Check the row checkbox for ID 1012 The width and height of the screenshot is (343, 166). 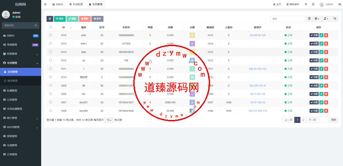51,60
